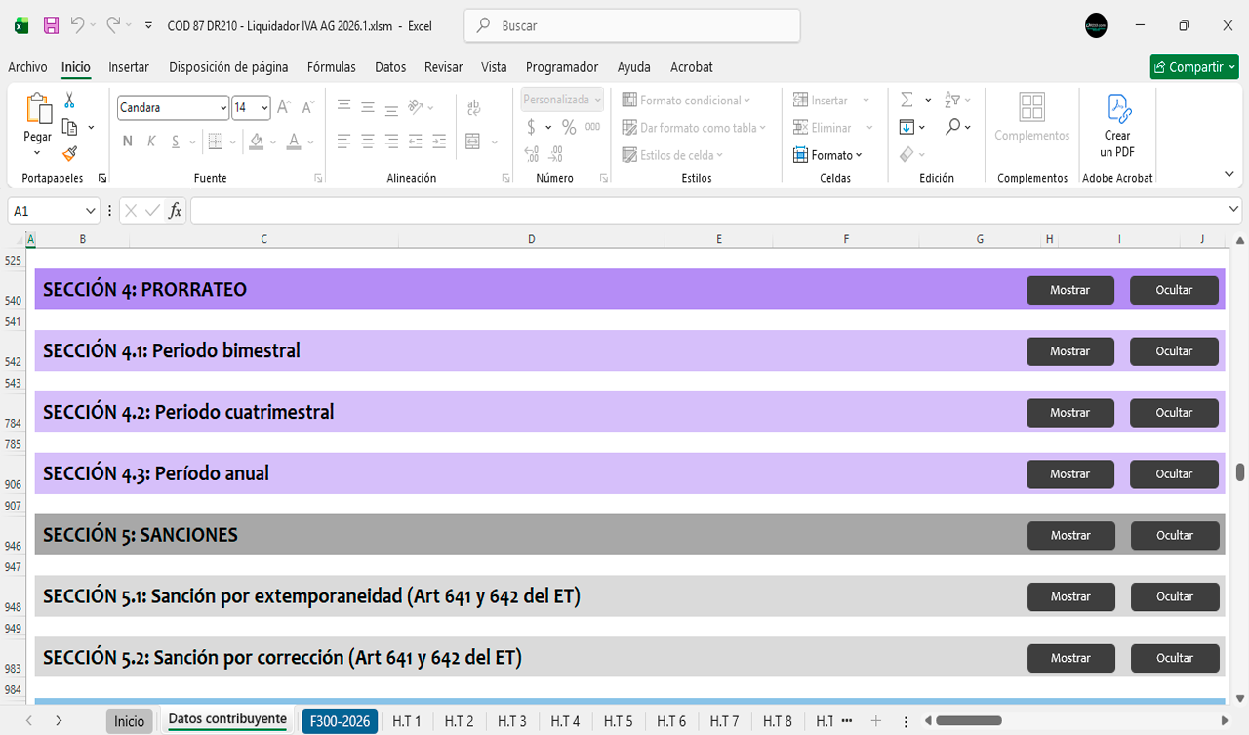Click the Buscar search box
This screenshot has height=735, width=1249.
pyautogui.click(x=632, y=26)
